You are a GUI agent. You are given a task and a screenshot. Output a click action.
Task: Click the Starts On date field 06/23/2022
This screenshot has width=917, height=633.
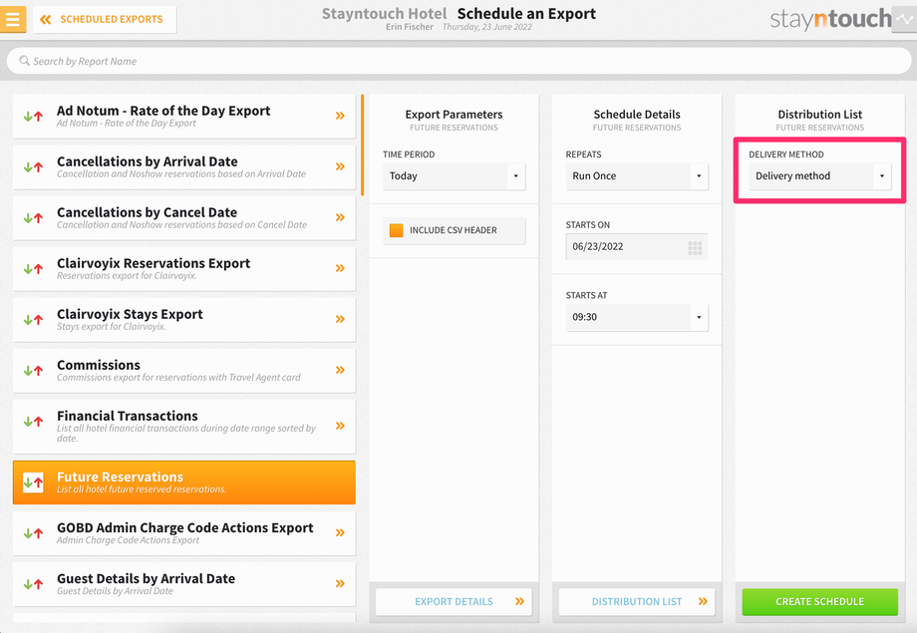point(637,247)
